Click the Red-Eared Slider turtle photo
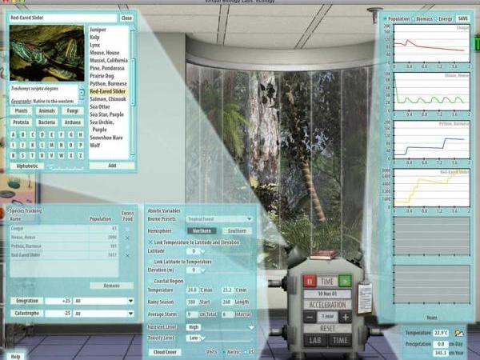Screen dimensions: 480x360 [x=47, y=53]
